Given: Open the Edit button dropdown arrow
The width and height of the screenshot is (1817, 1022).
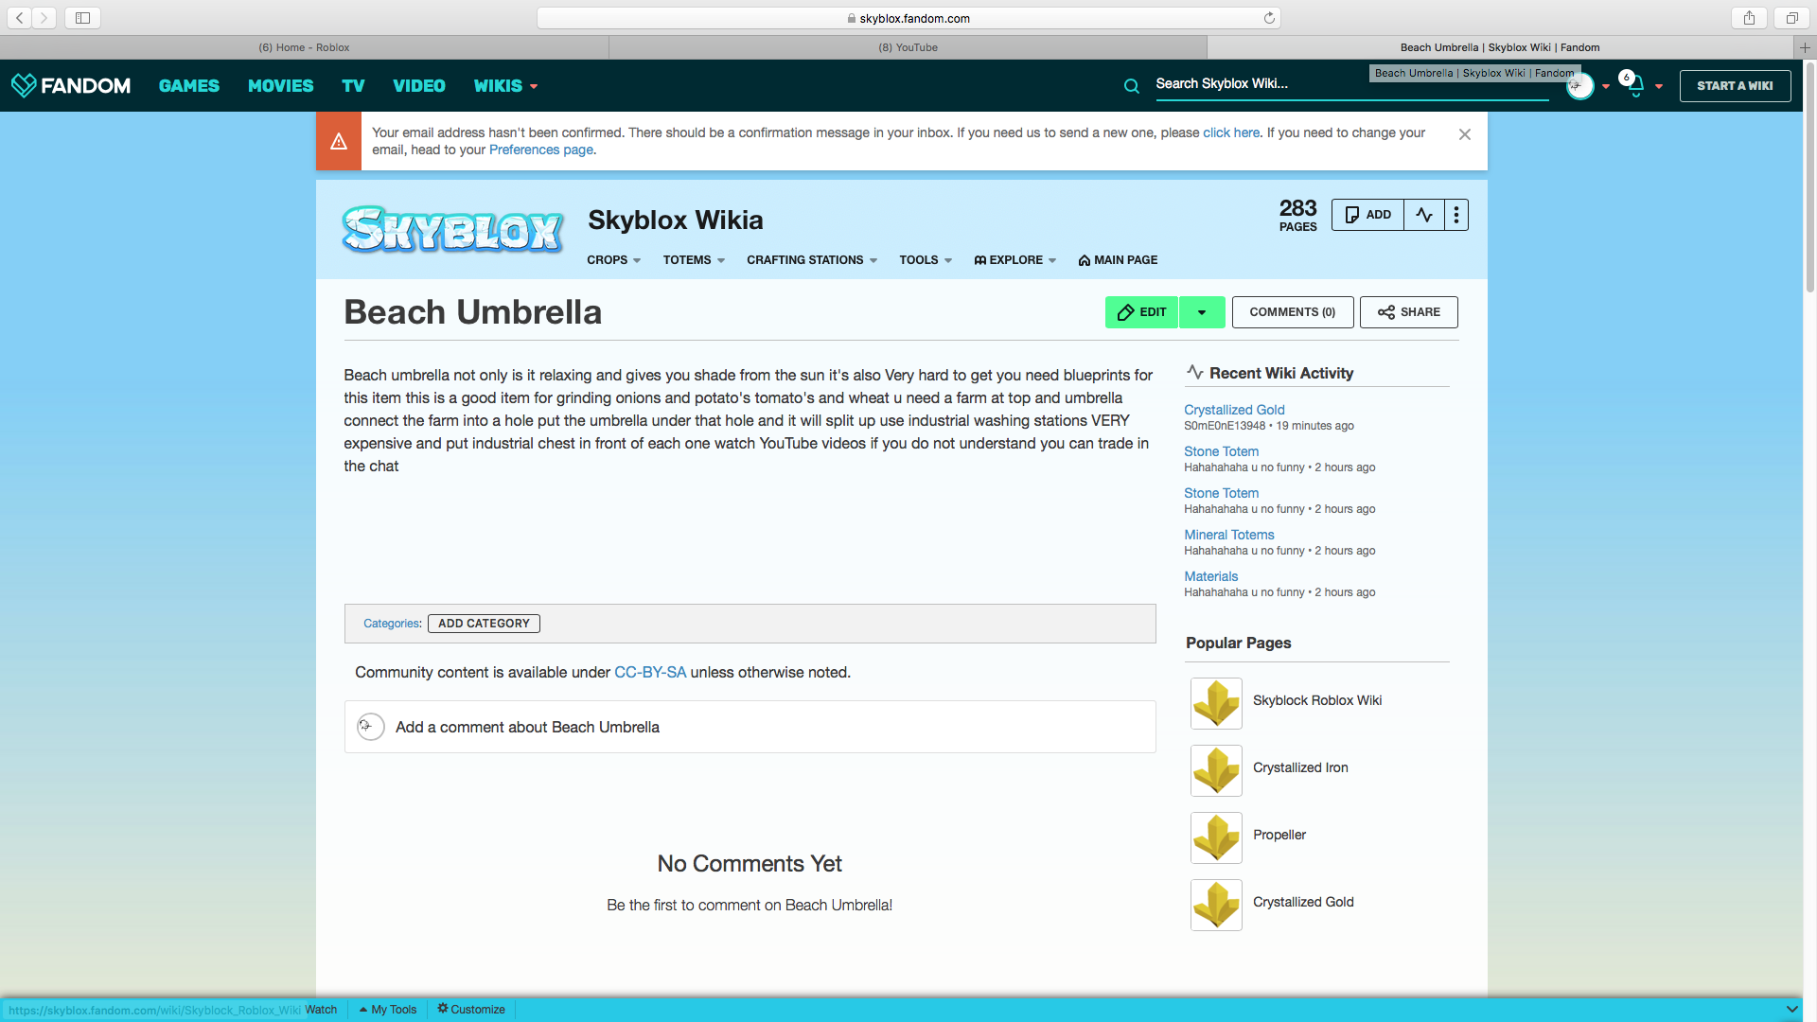Looking at the screenshot, I should pyautogui.click(x=1202, y=312).
